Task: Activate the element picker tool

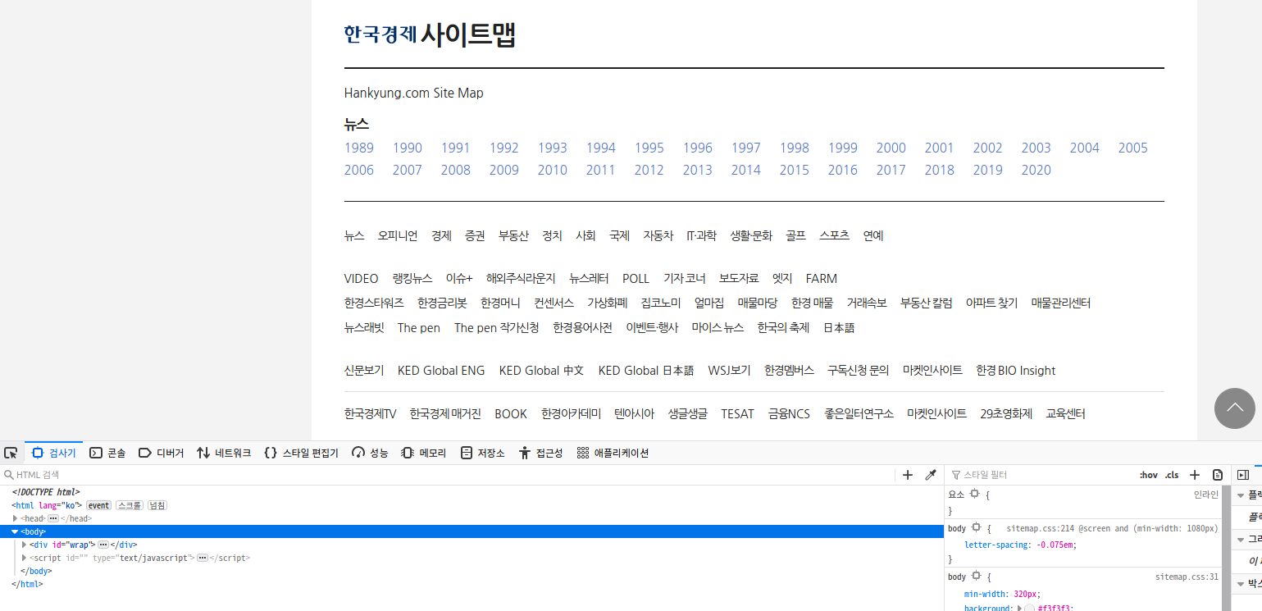Action: click(11, 453)
